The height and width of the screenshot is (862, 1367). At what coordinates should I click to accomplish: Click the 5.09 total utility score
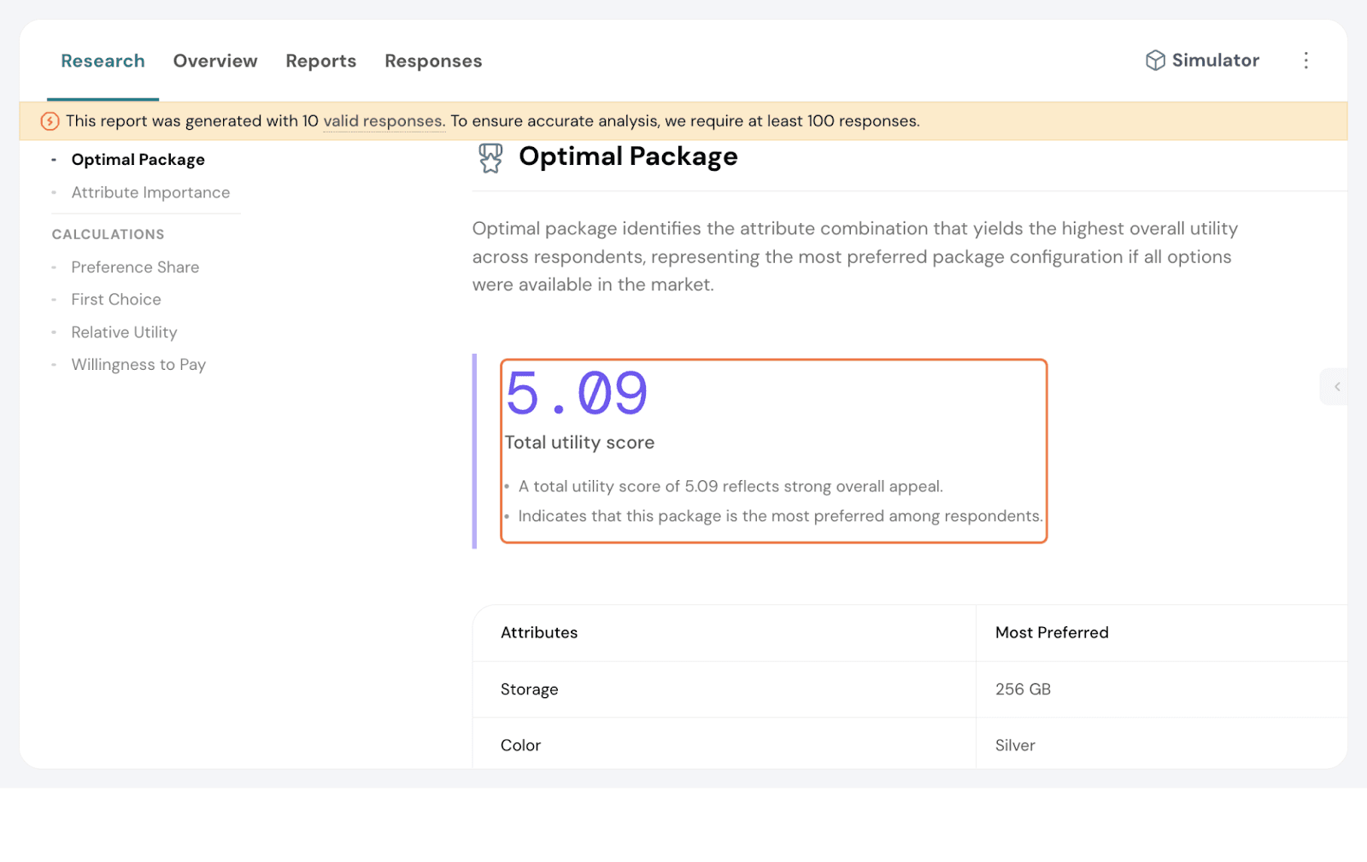577,394
